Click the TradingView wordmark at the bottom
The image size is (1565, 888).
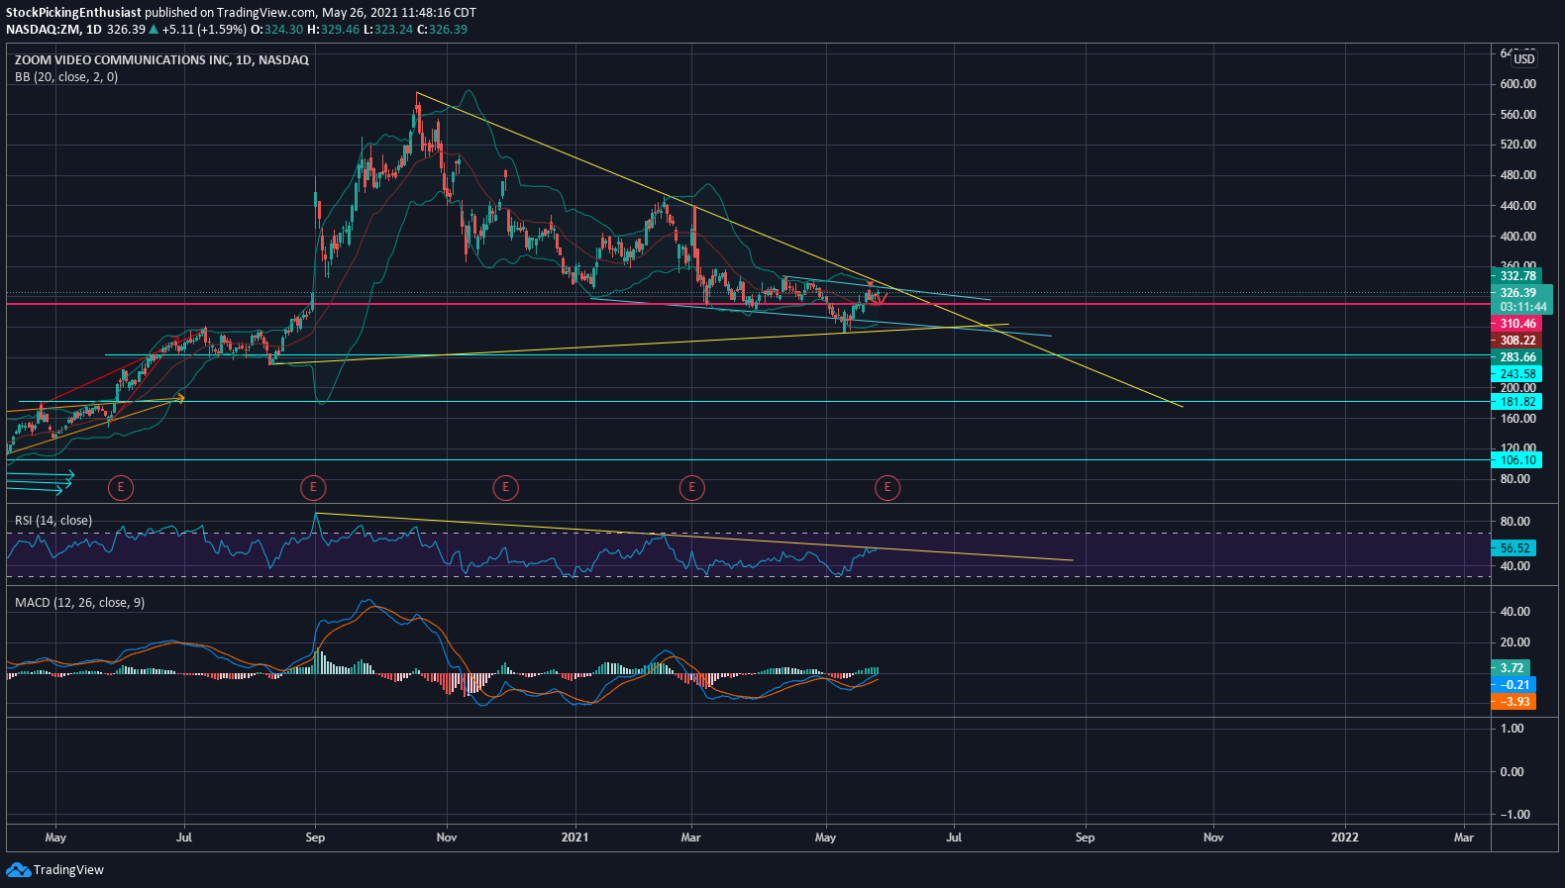coord(68,869)
